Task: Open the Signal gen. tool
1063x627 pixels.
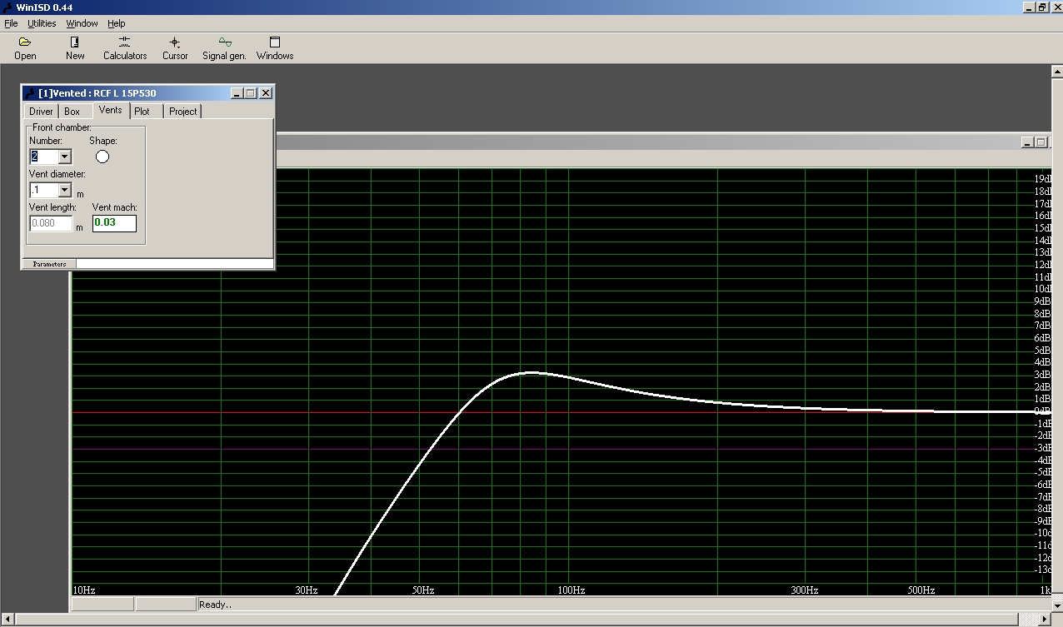Action: click(x=224, y=48)
